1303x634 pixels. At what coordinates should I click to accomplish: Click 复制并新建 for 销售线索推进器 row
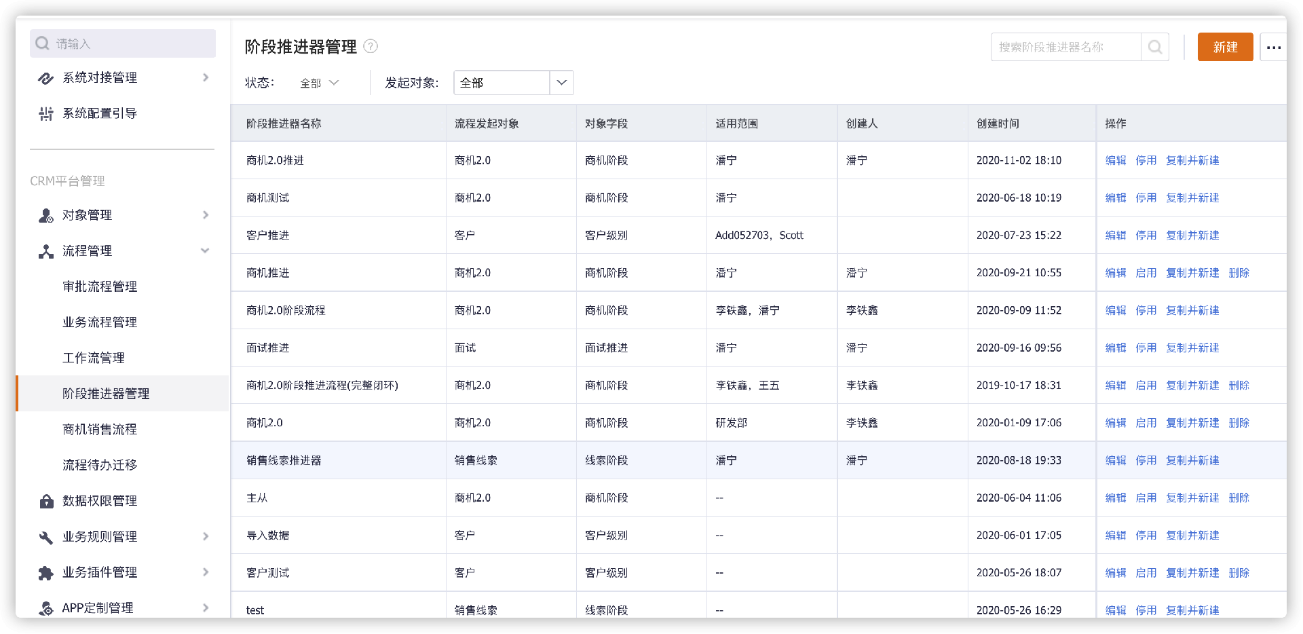click(x=1192, y=460)
